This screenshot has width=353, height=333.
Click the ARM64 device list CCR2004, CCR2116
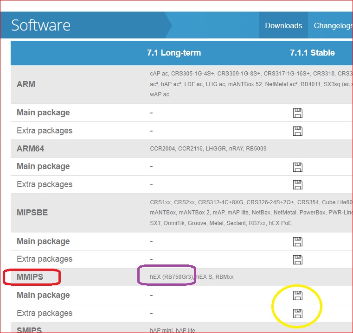[x=208, y=148]
